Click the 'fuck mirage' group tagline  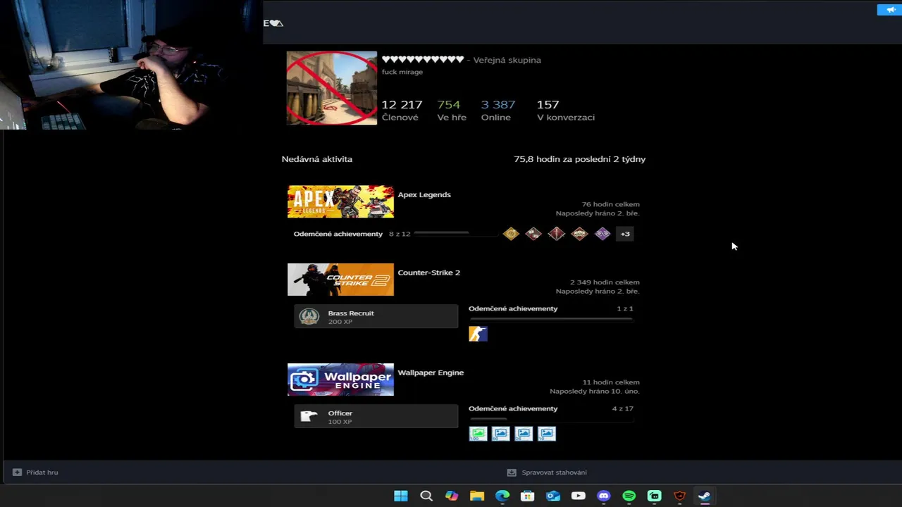[402, 72]
